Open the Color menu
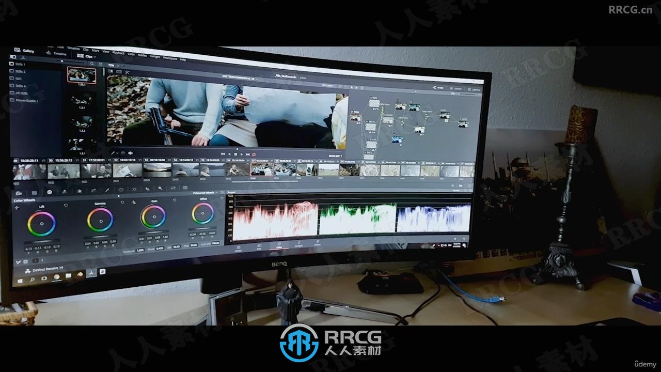 pos(131,54)
